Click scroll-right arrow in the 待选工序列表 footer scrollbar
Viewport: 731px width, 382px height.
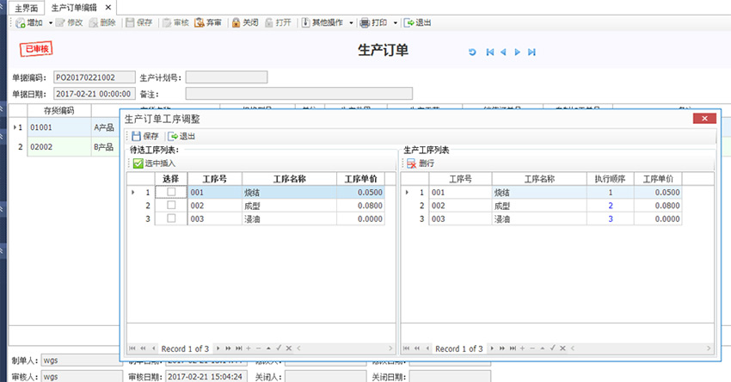[x=390, y=348]
